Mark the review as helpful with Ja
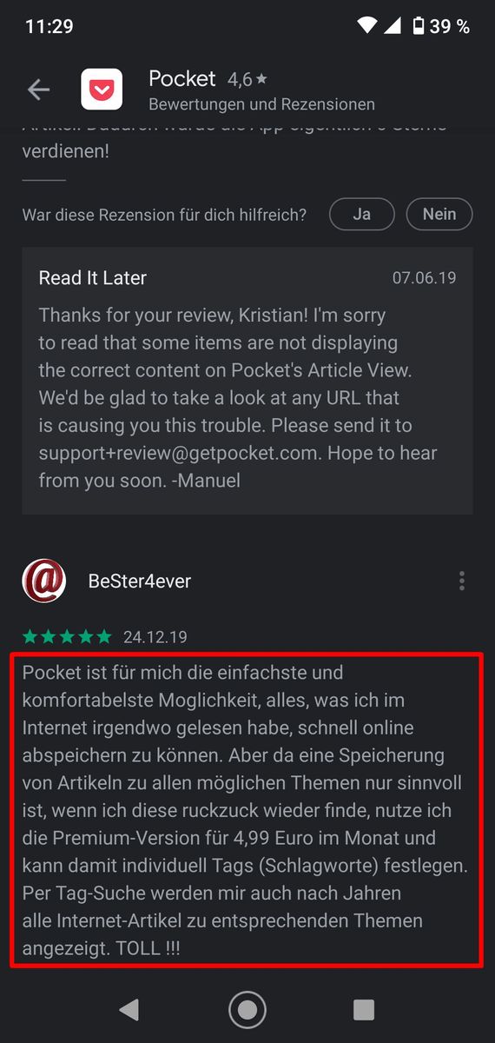 click(361, 214)
